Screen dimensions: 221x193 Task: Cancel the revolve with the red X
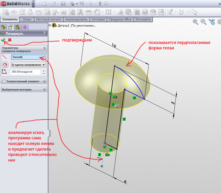tap(9, 40)
